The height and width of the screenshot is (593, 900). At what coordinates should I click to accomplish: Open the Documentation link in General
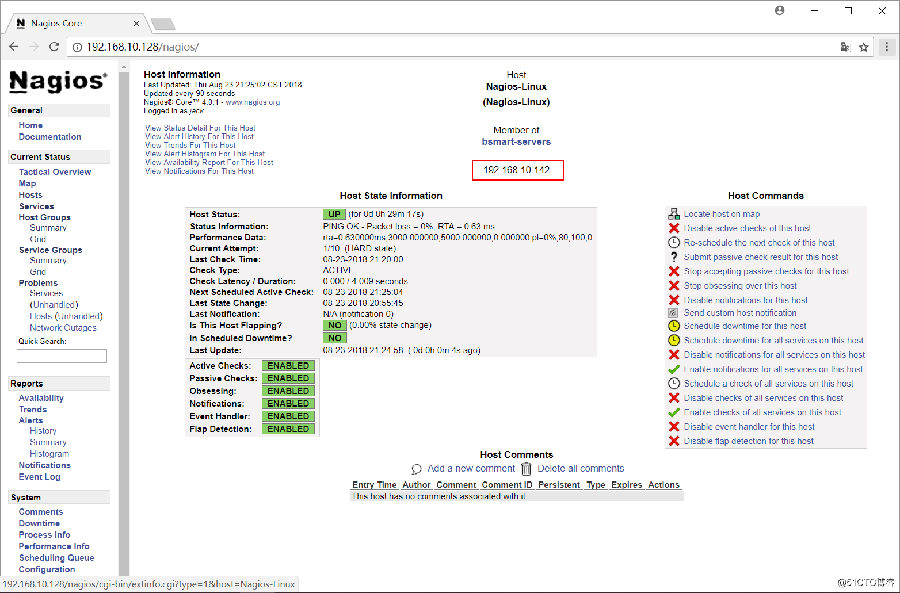[x=50, y=137]
